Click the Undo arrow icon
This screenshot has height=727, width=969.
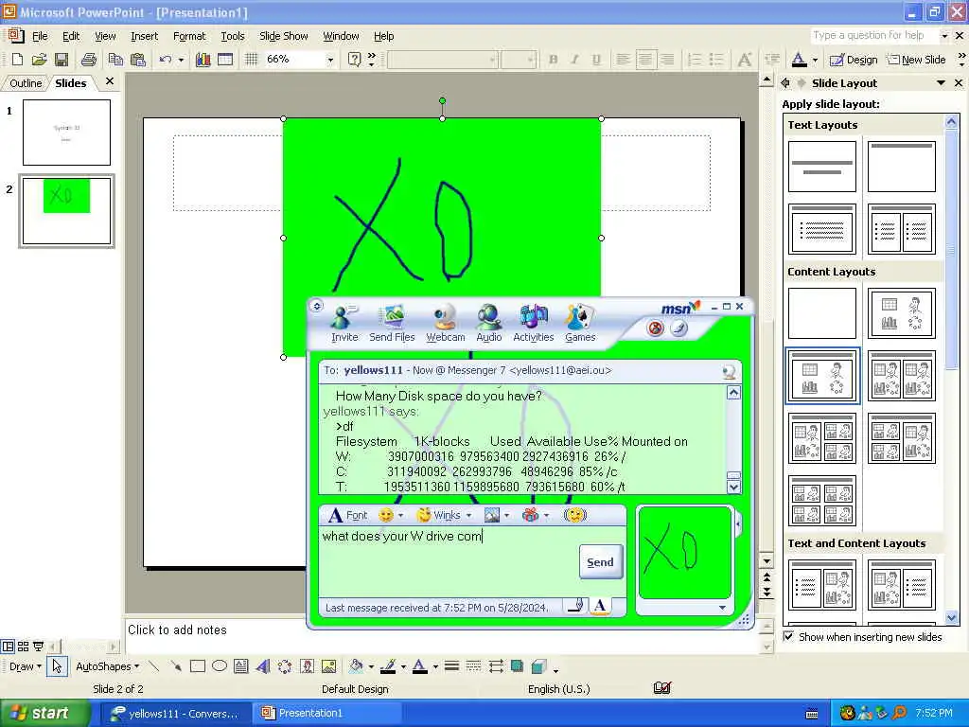click(x=165, y=60)
